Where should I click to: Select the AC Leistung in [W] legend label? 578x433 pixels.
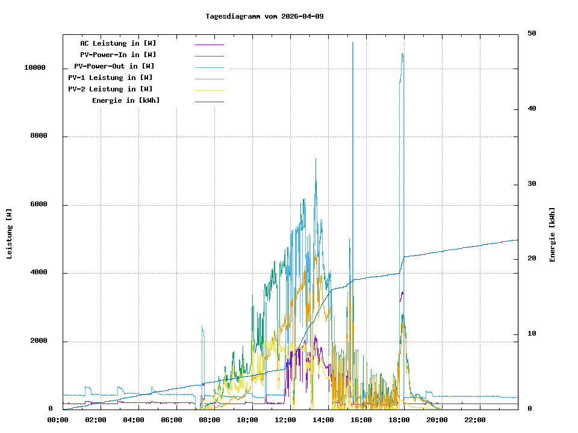pos(118,43)
